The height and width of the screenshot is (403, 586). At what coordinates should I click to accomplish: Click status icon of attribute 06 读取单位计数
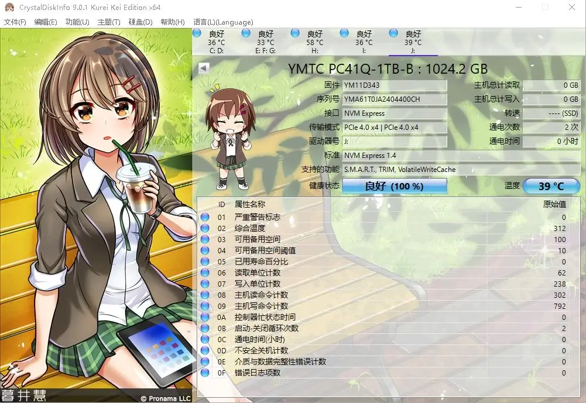(205, 273)
